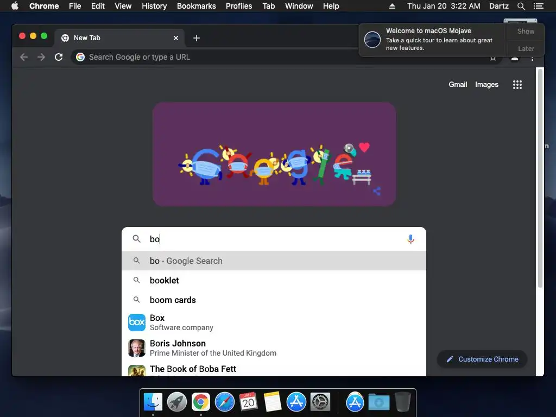The height and width of the screenshot is (417, 556).
Task: Open the View menu
Action: click(123, 6)
